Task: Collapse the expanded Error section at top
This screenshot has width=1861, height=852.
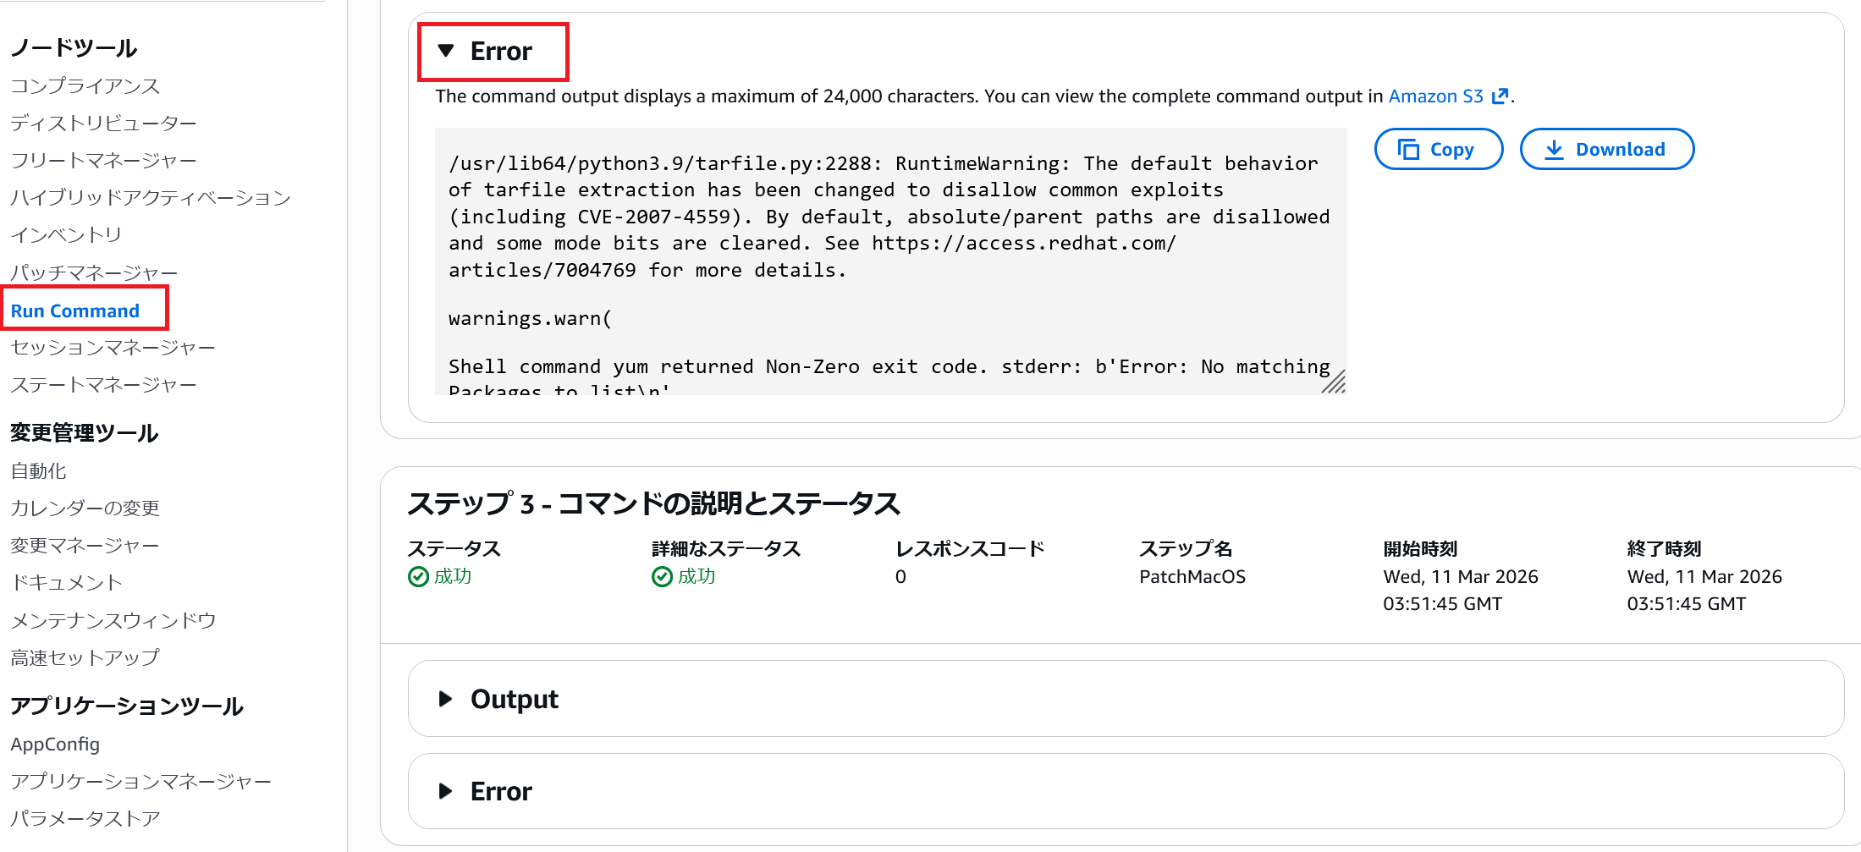Action: (446, 51)
